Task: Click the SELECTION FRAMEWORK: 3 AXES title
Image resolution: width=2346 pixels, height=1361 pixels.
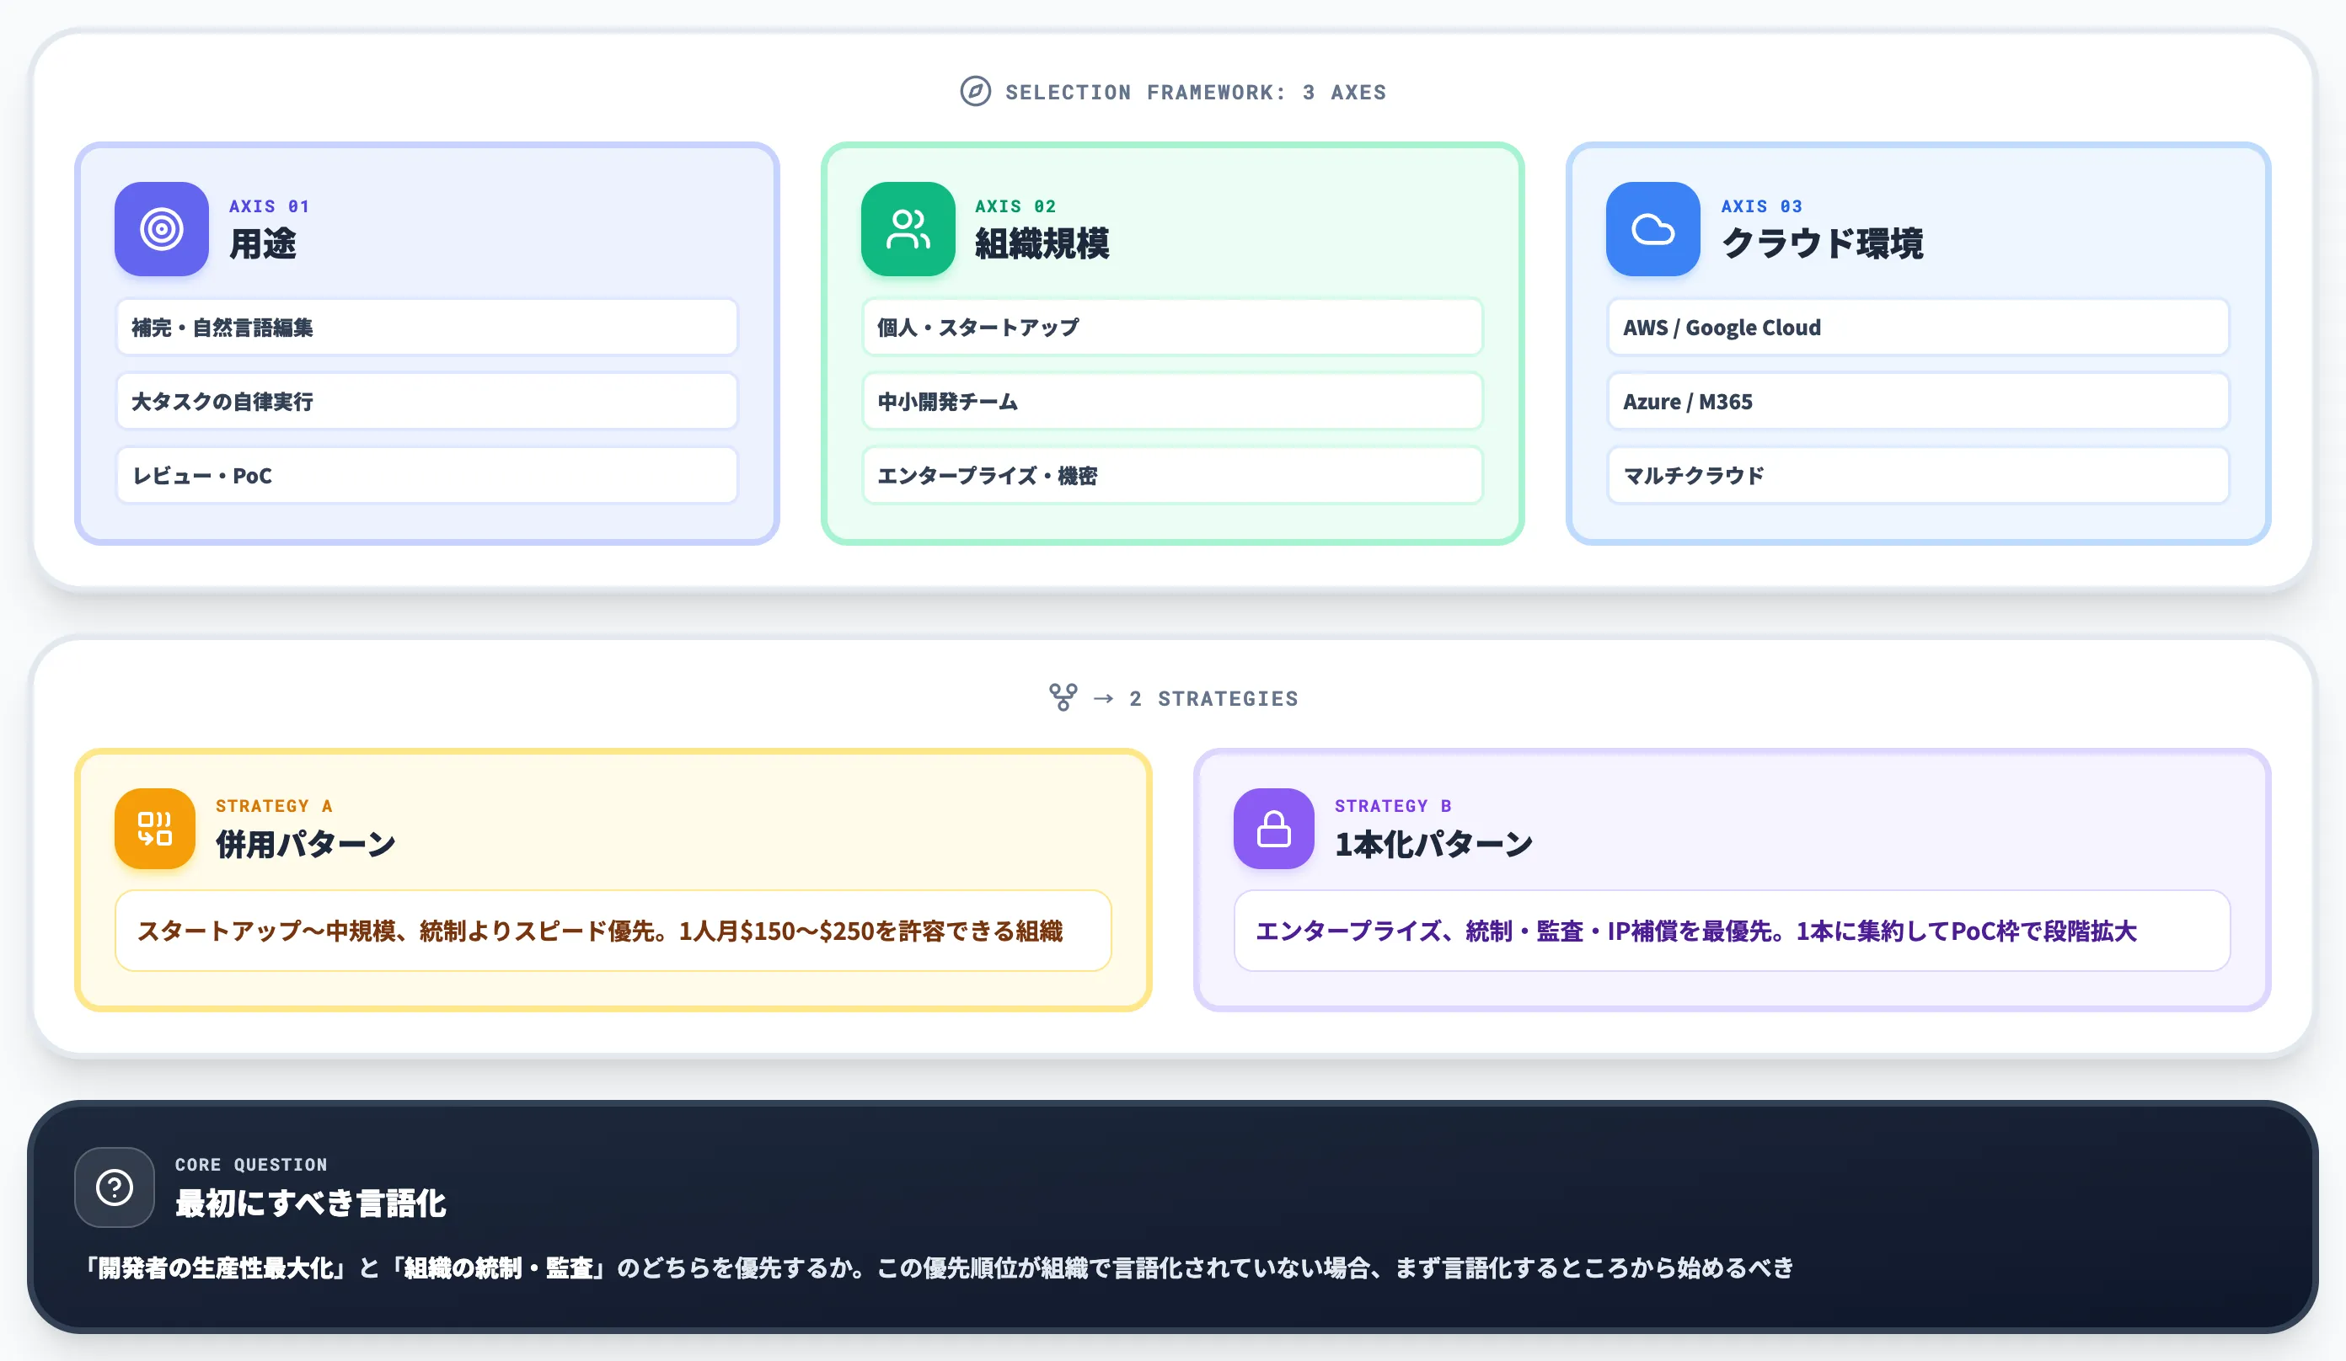Action: click(1196, 92)
